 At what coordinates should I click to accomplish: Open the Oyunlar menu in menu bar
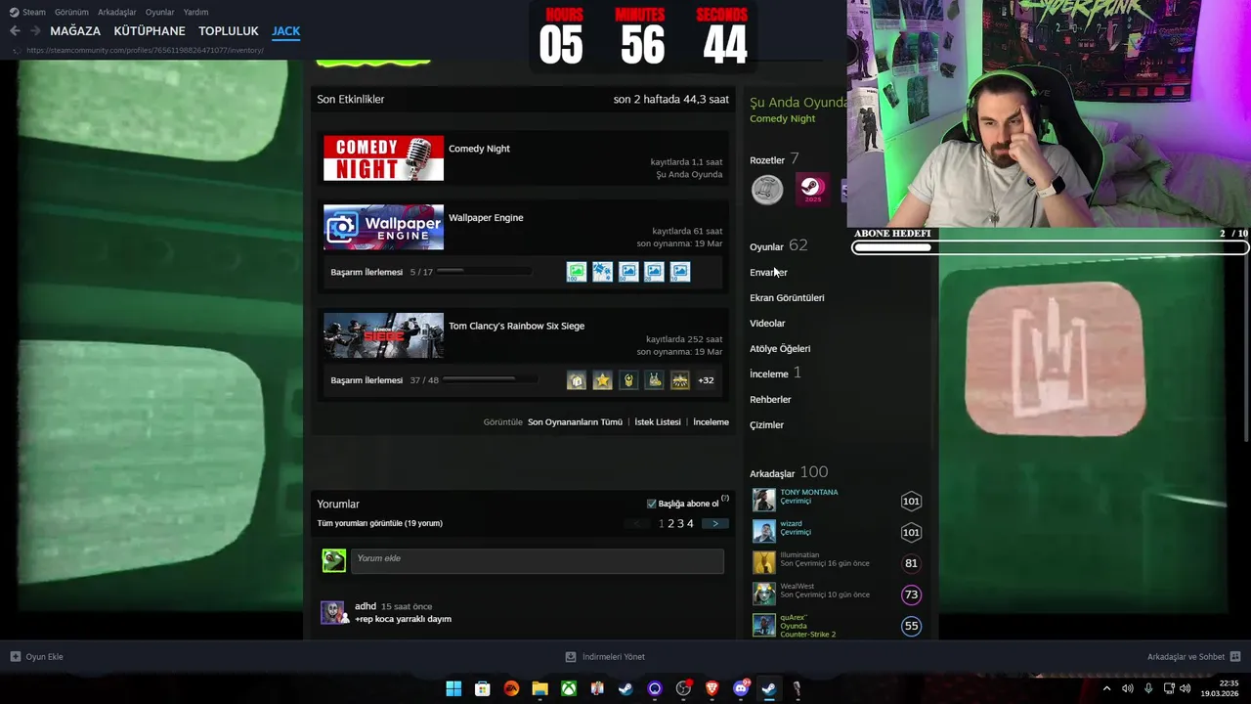[x=159, y=12]
